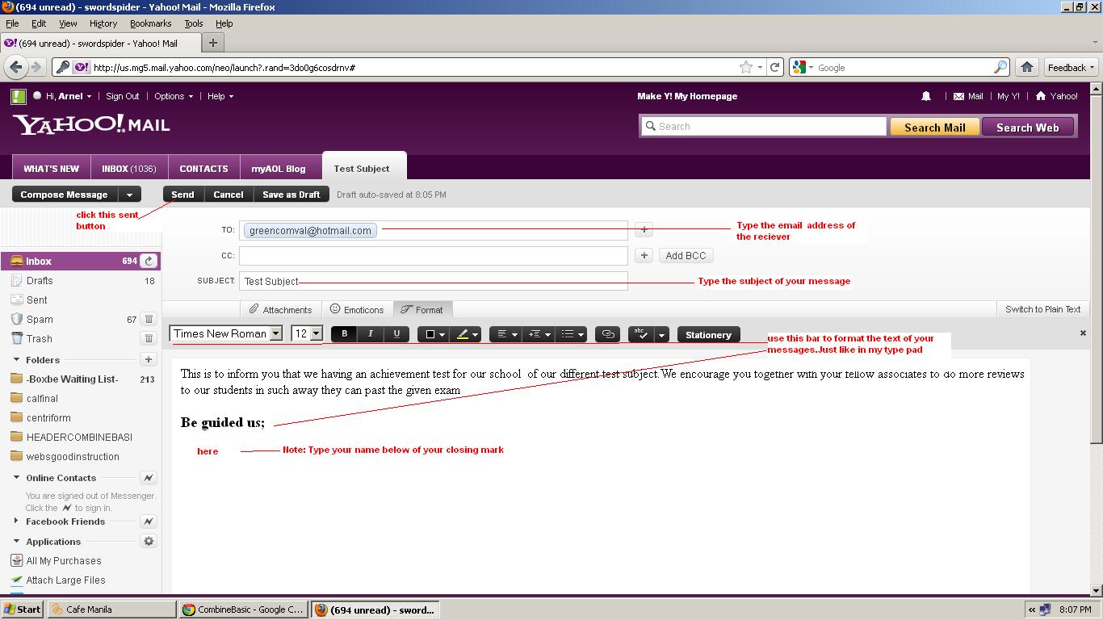Open the Compose Message dropdown arrow

tap(129, 195)
